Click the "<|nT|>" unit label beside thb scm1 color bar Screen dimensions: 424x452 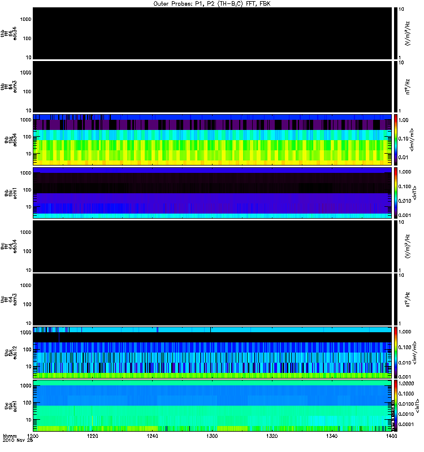tap(414, 193)
